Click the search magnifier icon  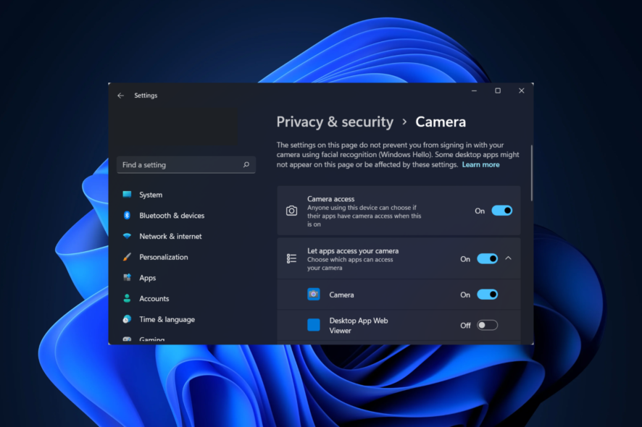(246, 164)
